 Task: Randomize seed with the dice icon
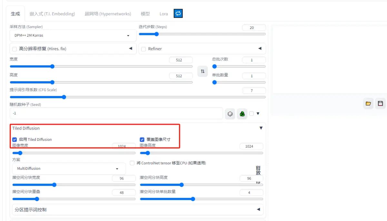point(230,114)
